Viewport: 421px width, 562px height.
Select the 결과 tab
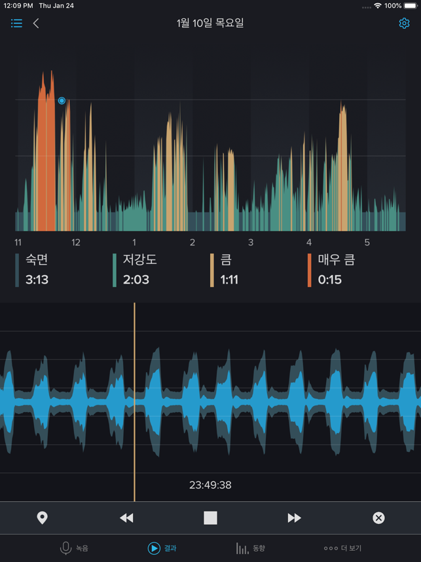point(162,548)
